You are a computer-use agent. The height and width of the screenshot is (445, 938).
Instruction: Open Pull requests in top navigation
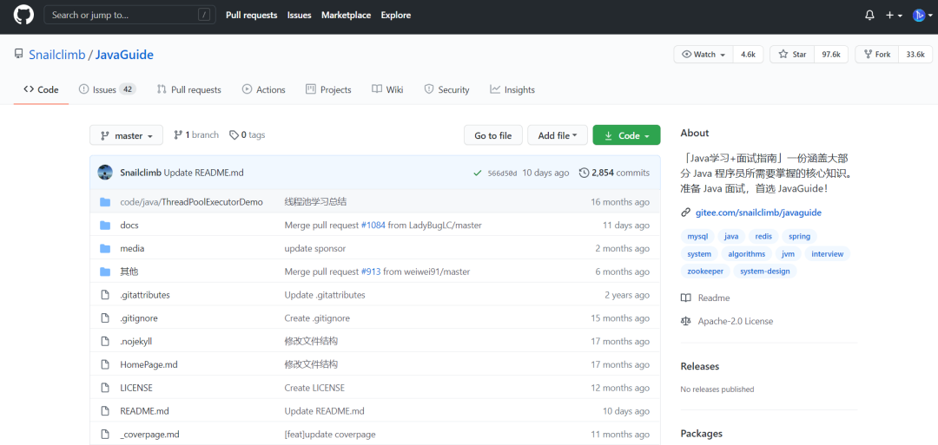251,16
